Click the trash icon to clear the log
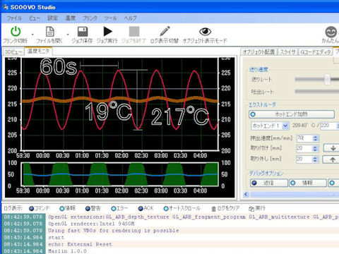Viewport: 339px width, 254px height. point(213,208)
